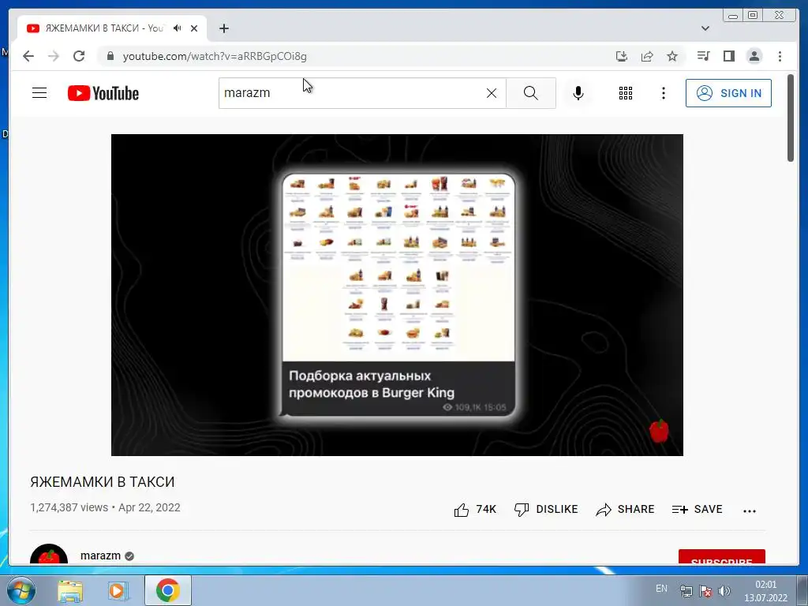
Task: Open the SHARE dialog
Action: point(625,510)
